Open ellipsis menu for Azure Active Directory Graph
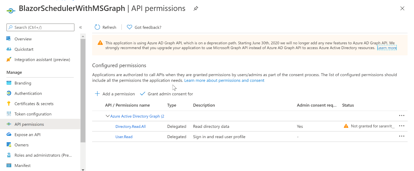Image resolution: width=414 pixels, height=171 pixels. [x=402, y=116]
